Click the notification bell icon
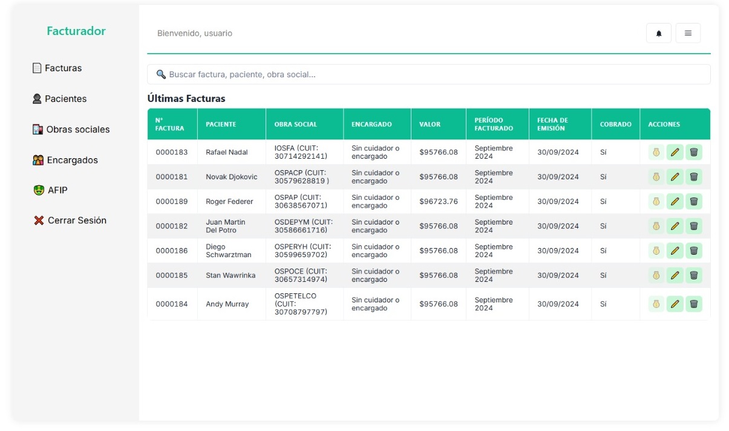Viewport: 729px width, 431px height. pos(659,33)
